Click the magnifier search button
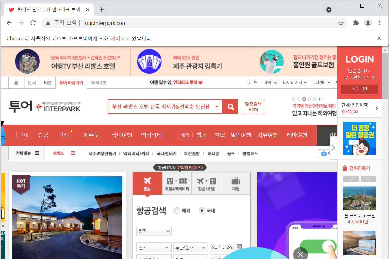This screenshot has width=389, height=259. 231,107
